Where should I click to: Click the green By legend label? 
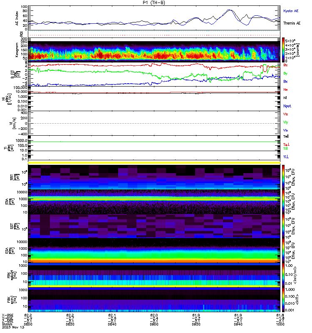285,74
